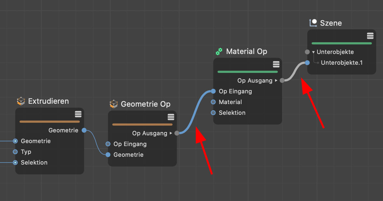Viewport: 383px width, 201px height.
Task: Open the Material Op node menu icon
Action: point(276,64)
